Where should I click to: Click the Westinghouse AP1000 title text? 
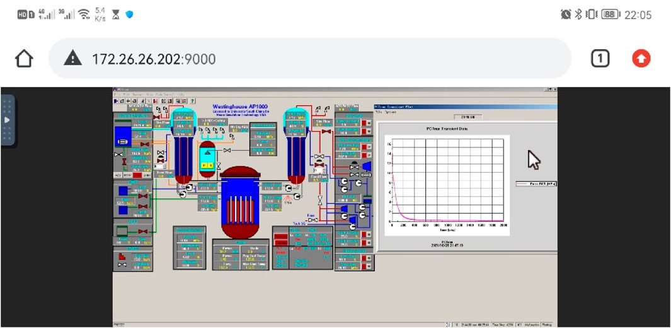click(239, 107)
